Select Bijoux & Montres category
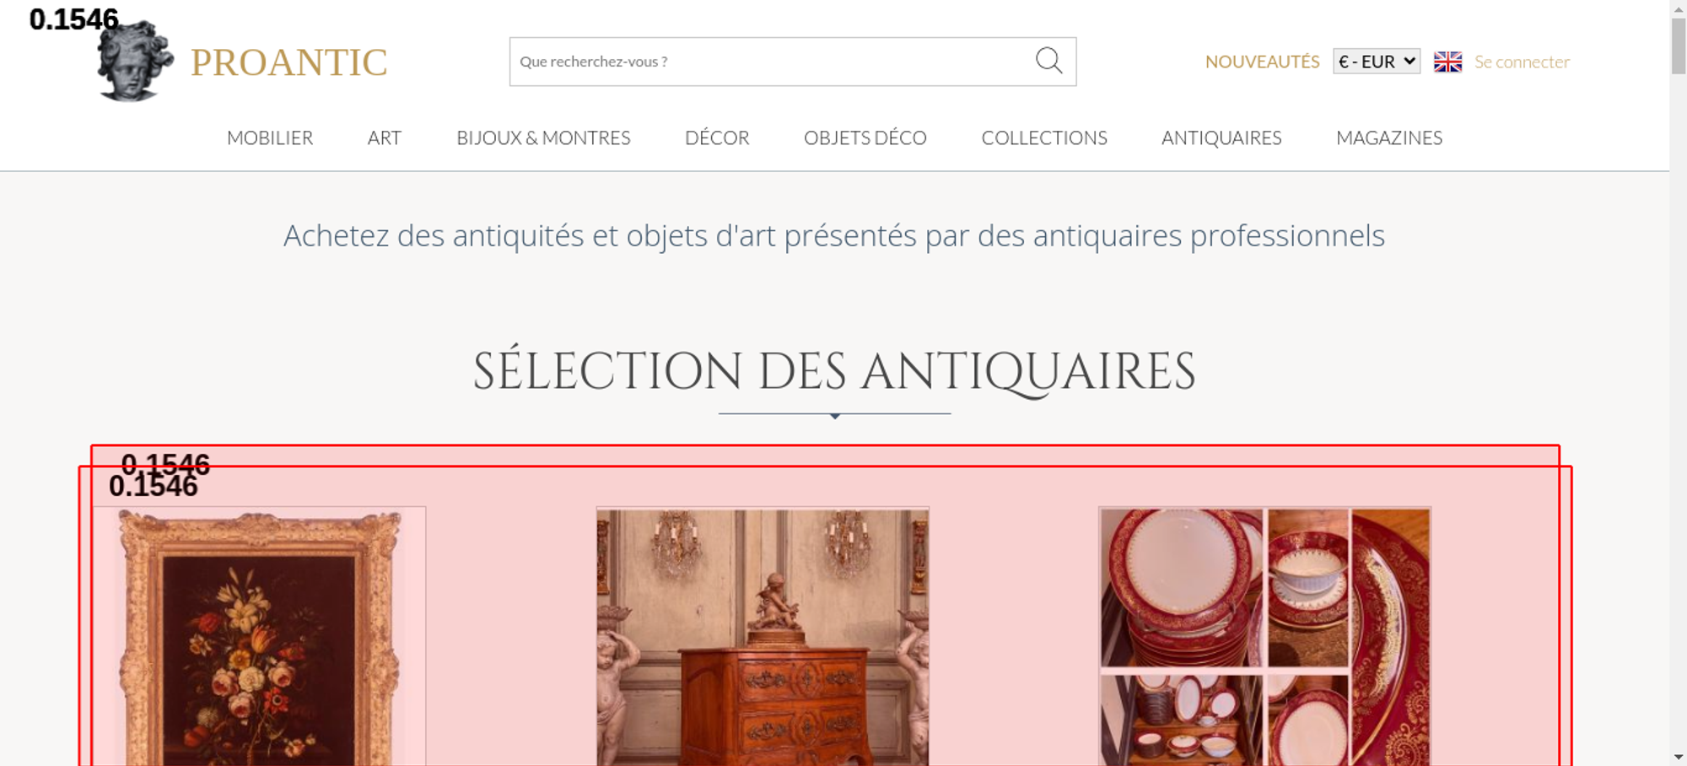 click(543, 138)
